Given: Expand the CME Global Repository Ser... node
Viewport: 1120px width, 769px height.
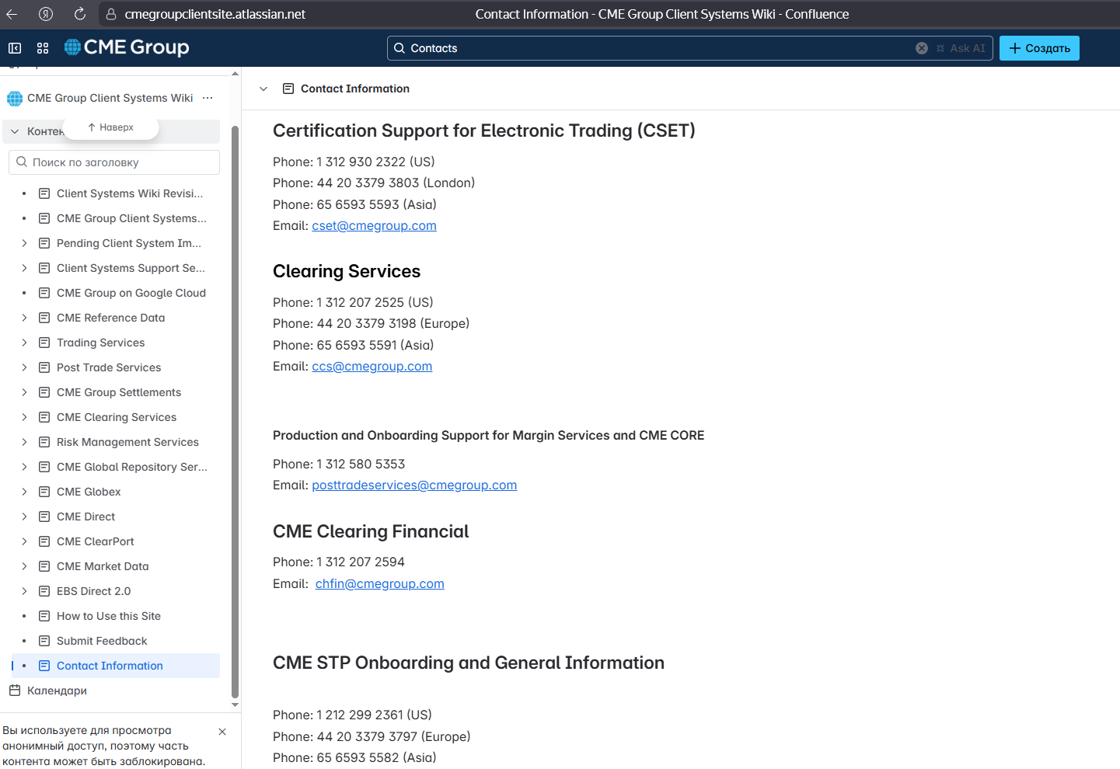Looking at the screenshot, I should tap(24, 467).
